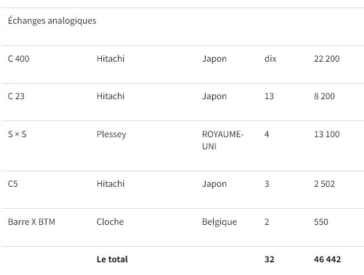This screenshot has height=275, width=364.
Task: Select the value 550
Action: [x=321, y=222]
